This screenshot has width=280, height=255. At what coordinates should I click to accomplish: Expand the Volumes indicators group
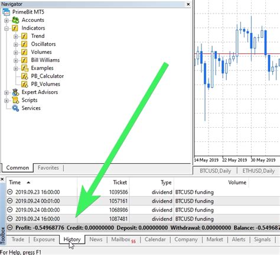click(x=16, y=53)
